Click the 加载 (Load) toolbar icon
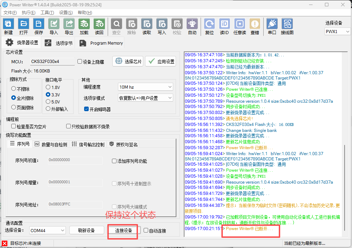Screen dimensions: 352x248 pyautogui.click(x=84, y=24)
